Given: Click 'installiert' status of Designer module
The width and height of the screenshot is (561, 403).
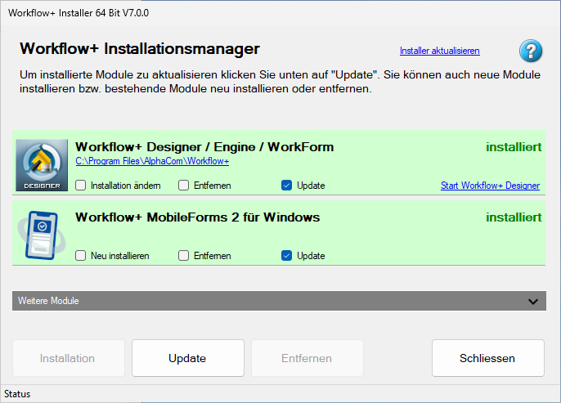Looking at the screenshot, I should [514, 147].
